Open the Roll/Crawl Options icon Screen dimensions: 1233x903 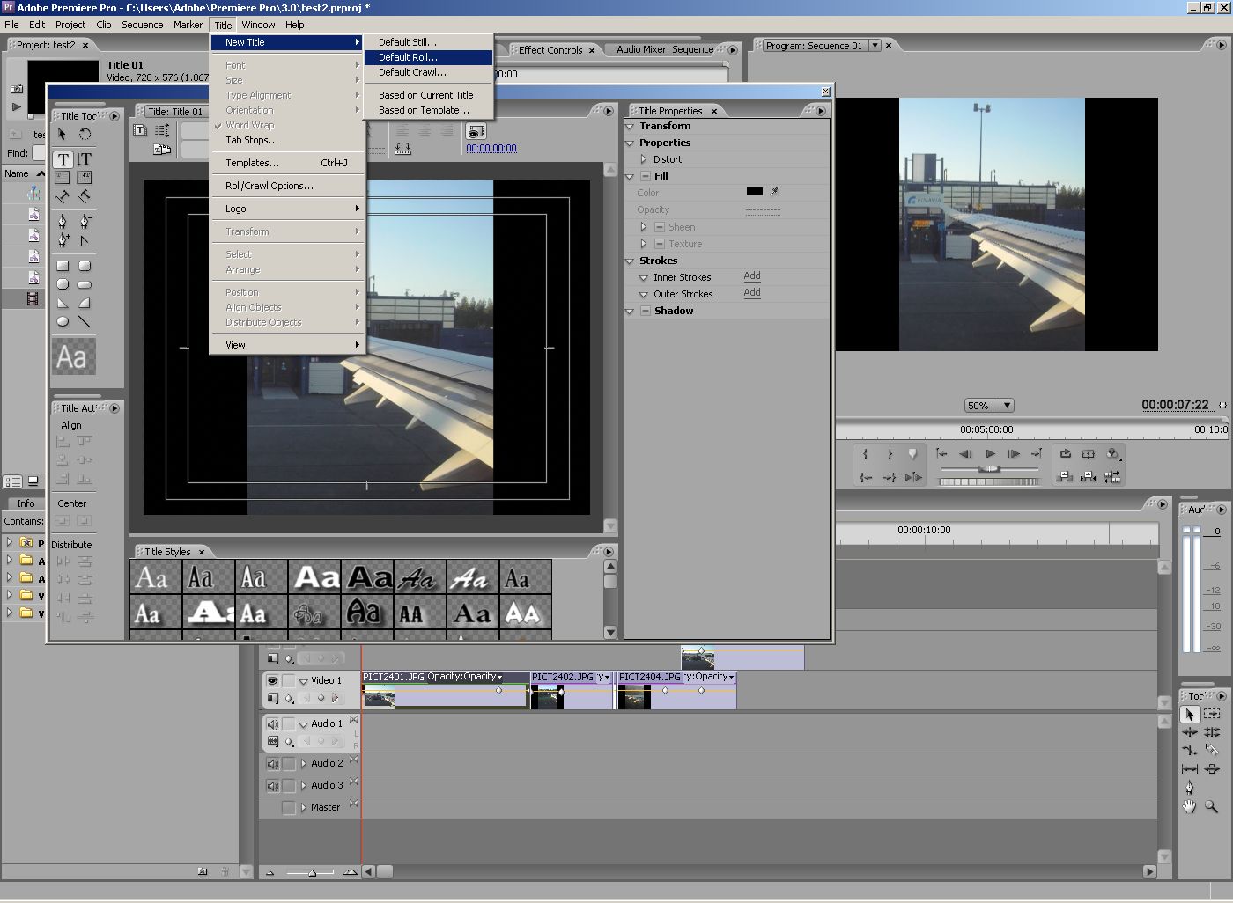click(162, 130)
